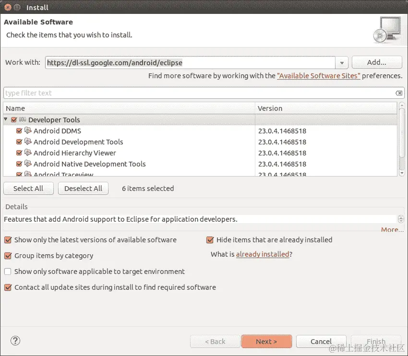The image size is (408, 356).
Task: Toggle Group items by category checkbox
Action: tap(8, 256)
